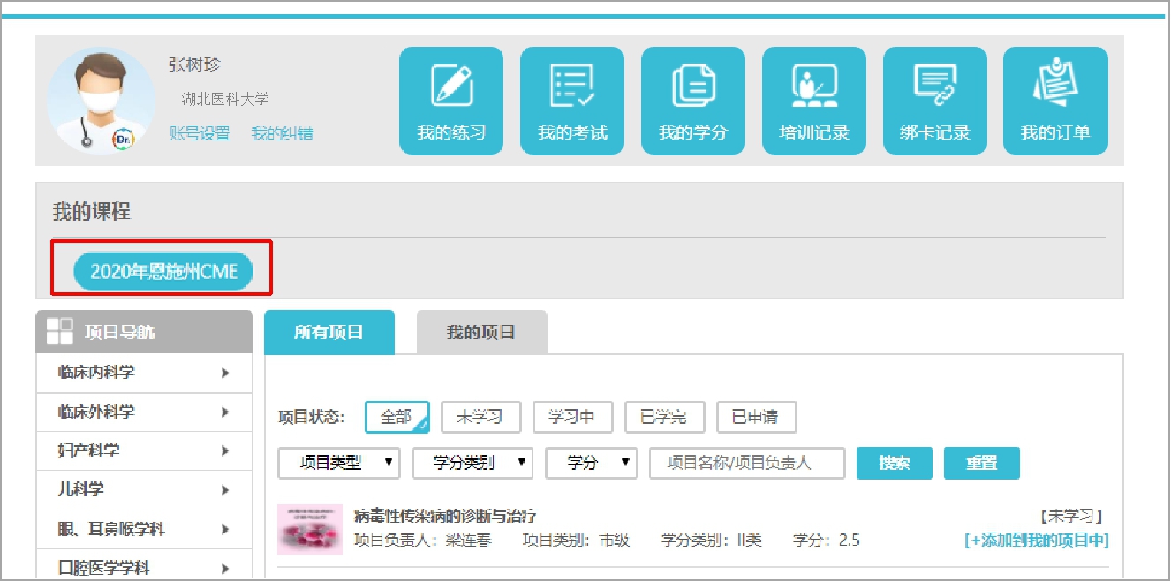Screen dimensions: 1171x582
Task: Open the 学分类别 dropdown
Action: pyautogui.click(x=472, y=463)
